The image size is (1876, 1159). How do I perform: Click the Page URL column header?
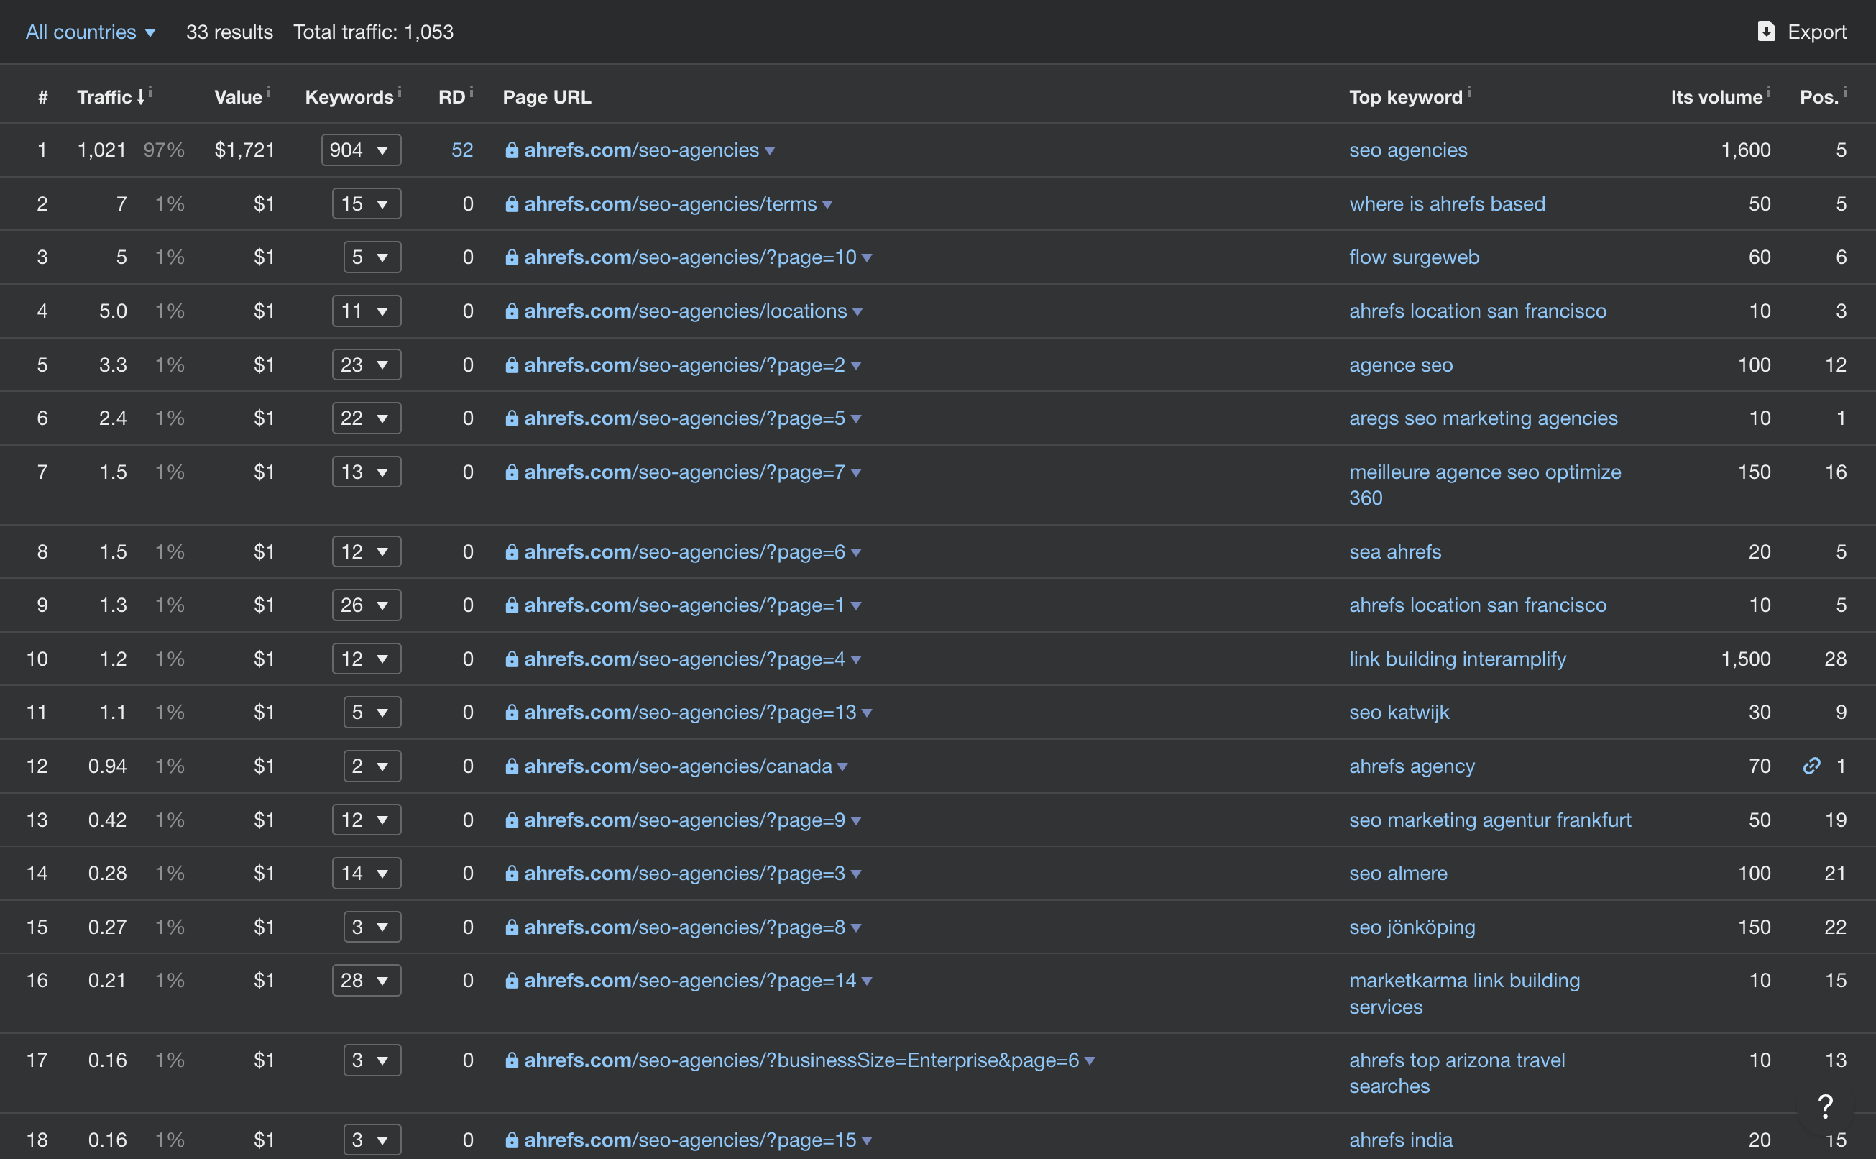[x=546, y=97]
